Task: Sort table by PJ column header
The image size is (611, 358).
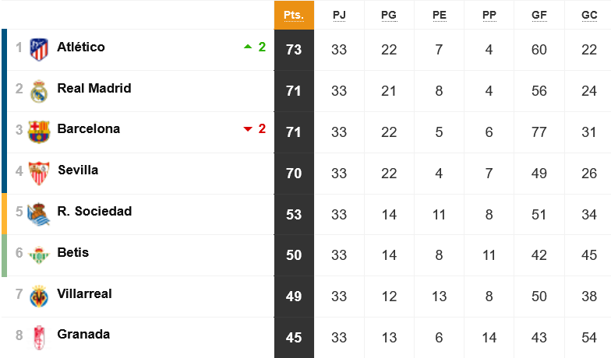Action: (339, 16)
